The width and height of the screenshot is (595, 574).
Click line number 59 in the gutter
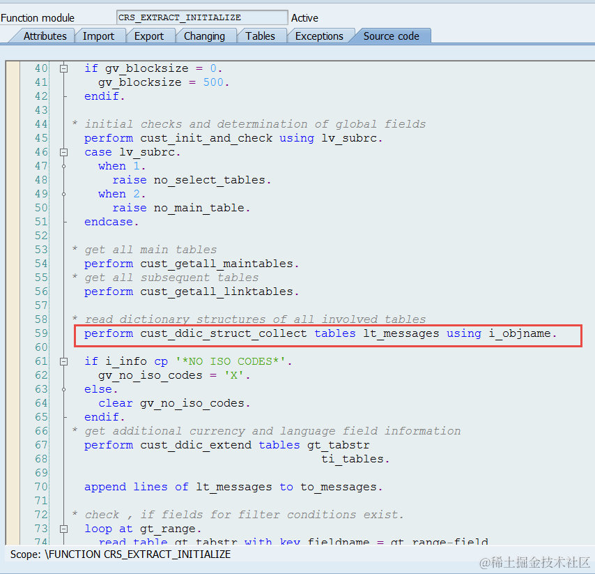(41, 333)
